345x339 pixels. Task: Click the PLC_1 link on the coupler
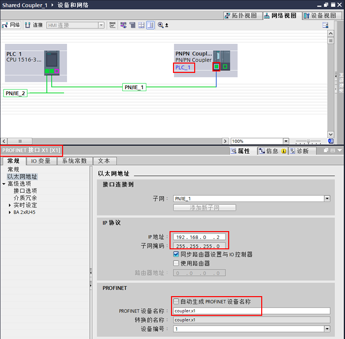183,68
